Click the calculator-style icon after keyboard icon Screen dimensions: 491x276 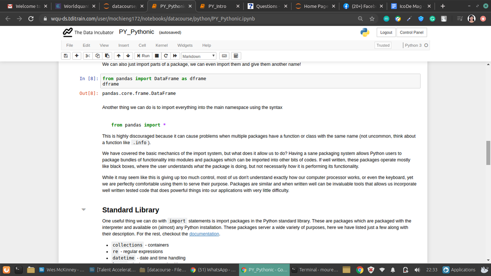236,56
